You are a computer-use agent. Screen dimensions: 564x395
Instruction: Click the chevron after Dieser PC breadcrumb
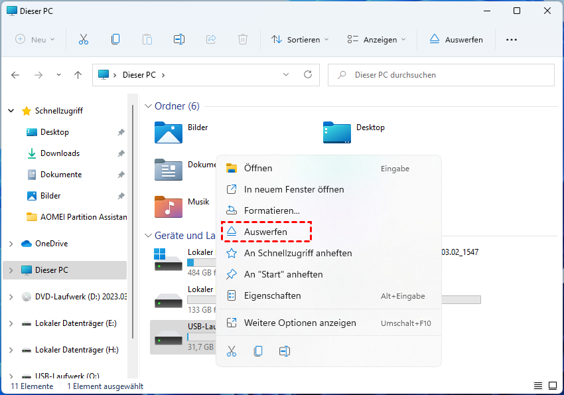pos(163,75)
